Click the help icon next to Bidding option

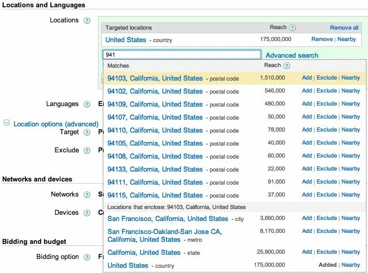point(87,257)
